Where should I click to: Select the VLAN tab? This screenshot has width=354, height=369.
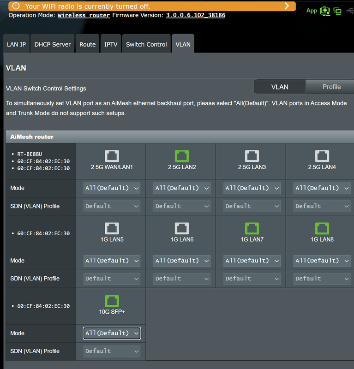(x=183, y=44)
